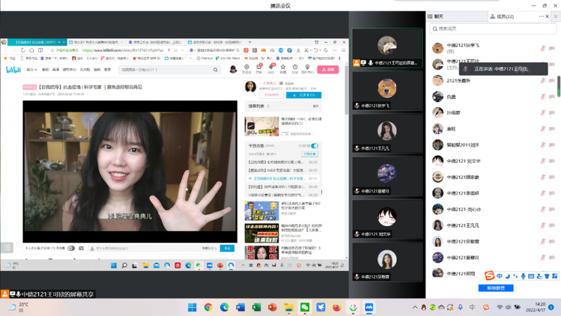This screenshot has height=316, width=561.
Task: Launch Firefox from the taskbar
Action: click(336, 308)
